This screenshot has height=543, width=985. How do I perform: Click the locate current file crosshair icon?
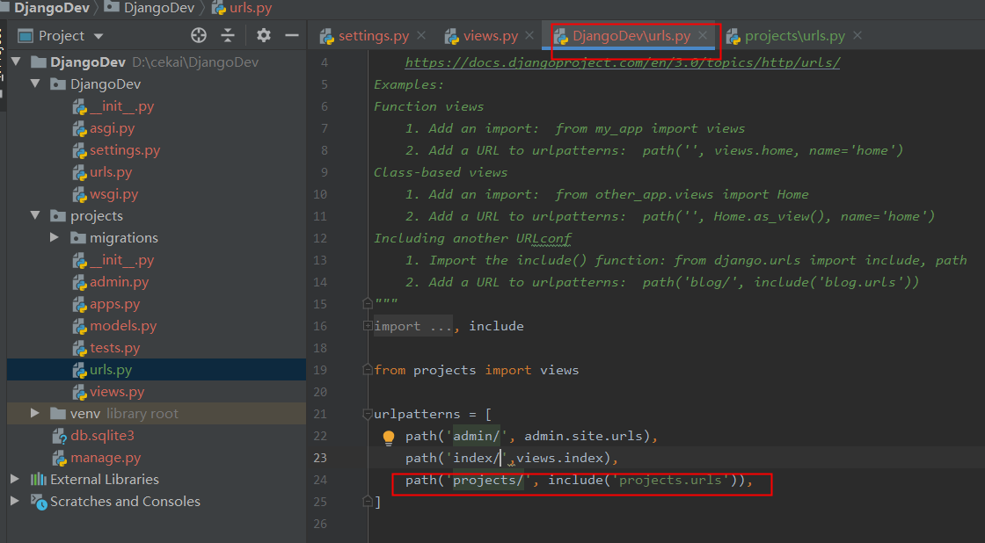[x=199, y=36]
